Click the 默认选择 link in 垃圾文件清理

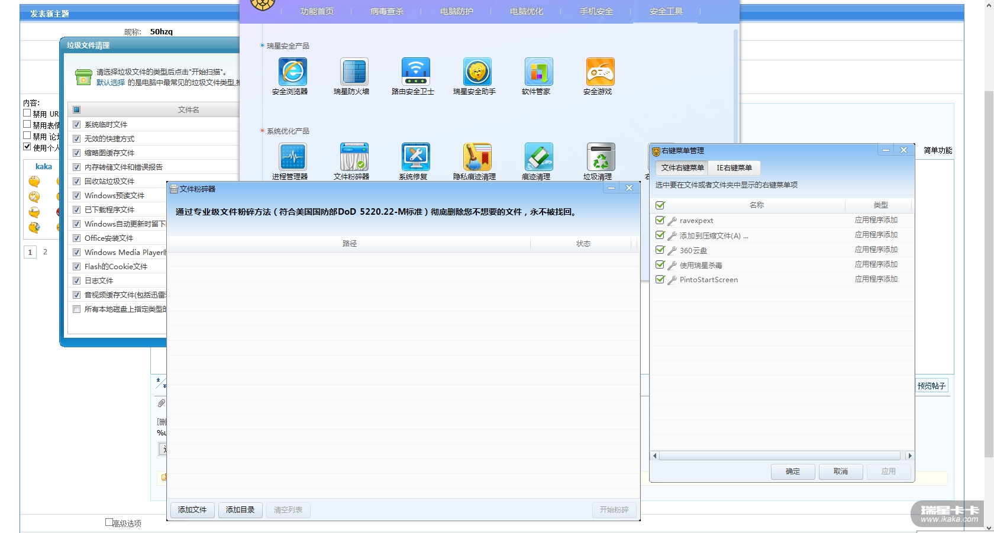pos(111,83)
